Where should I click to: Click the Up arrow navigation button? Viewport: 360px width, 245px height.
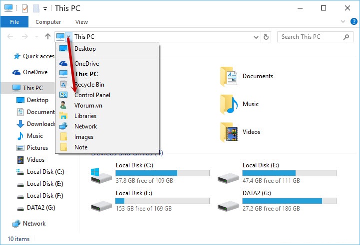pos(48,36)
